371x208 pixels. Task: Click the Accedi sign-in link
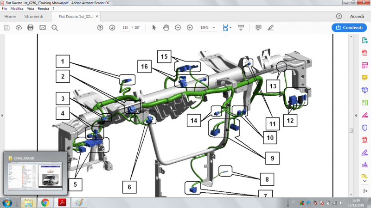[357, 16]
